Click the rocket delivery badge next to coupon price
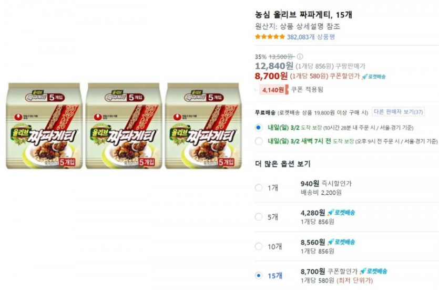439x294 pixels. tap(373, 76)
